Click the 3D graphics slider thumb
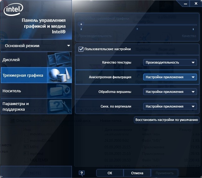This screenshot has height=178, width=202. pyautogui.click(x=81, y=25)
